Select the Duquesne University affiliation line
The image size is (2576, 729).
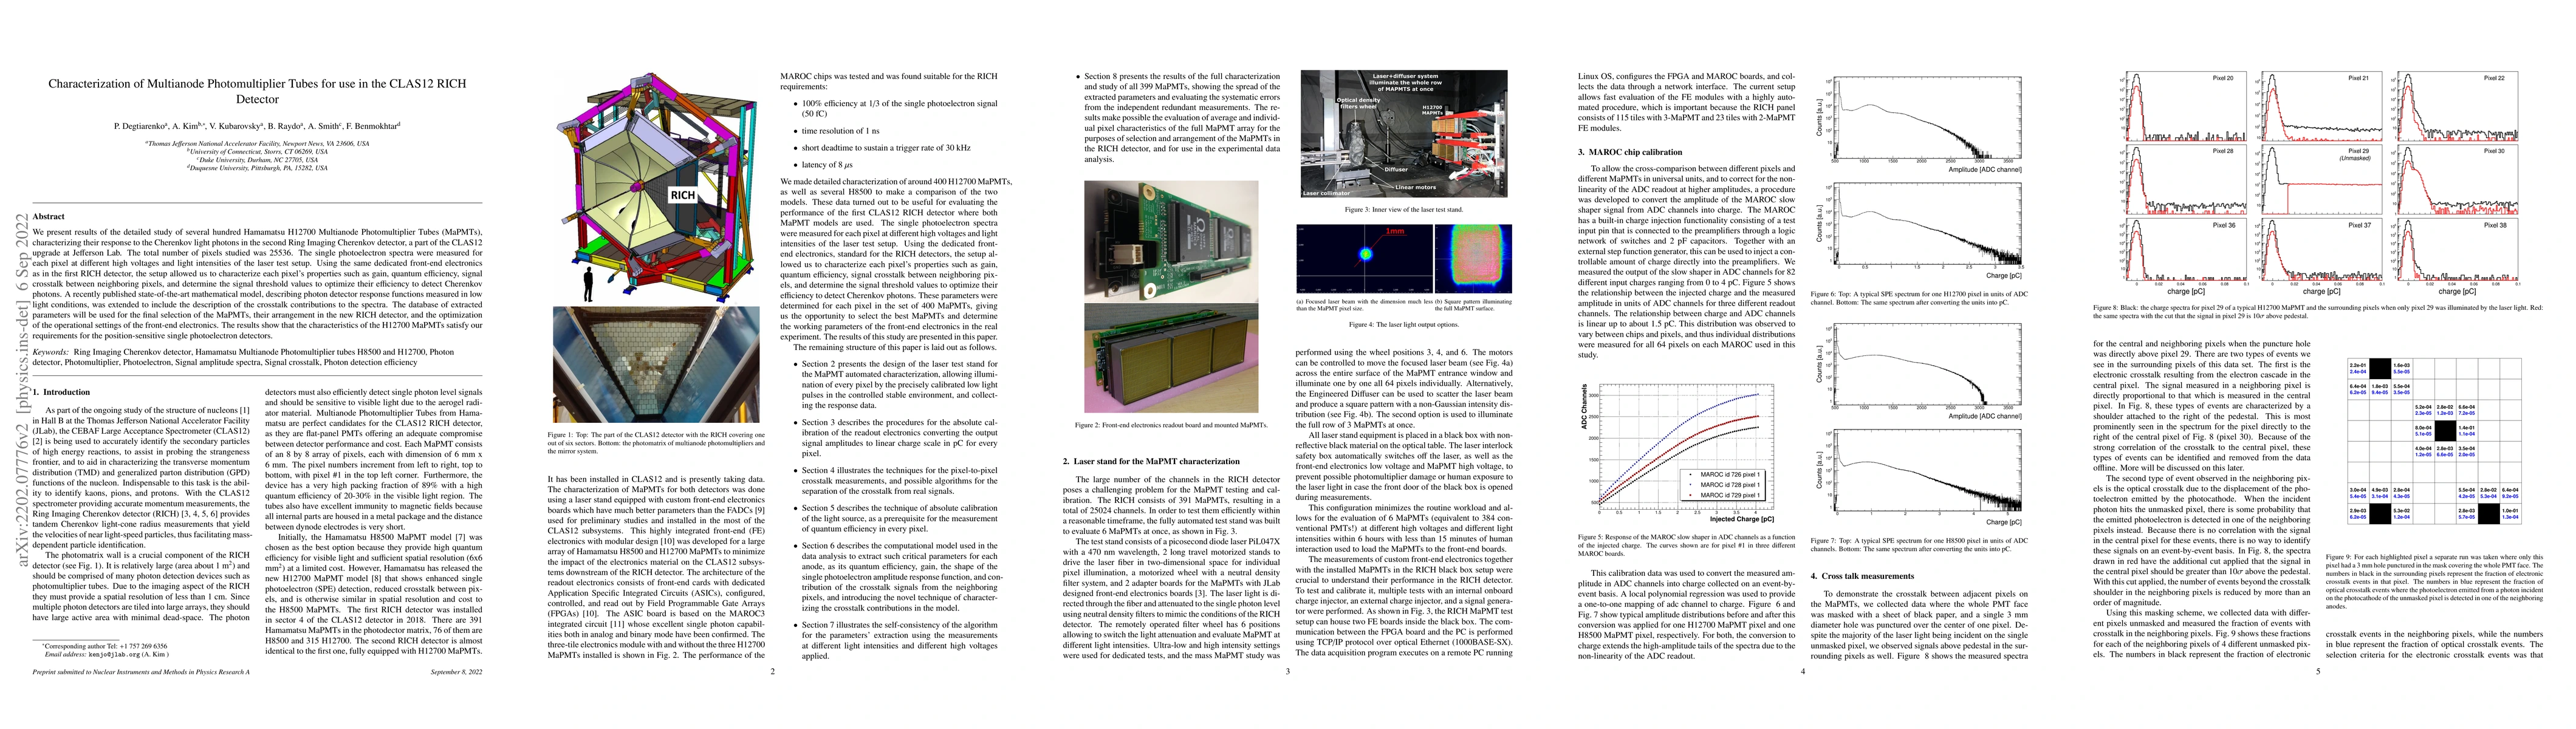pyautogui.click(x=257, y=168)
